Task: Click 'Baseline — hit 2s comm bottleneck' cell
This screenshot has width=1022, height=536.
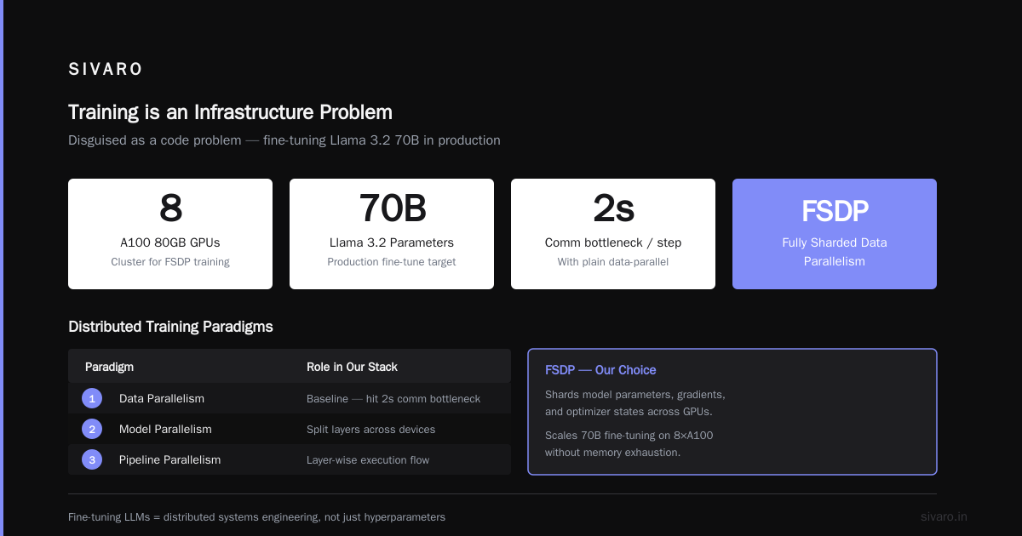Action: click(393, 398)
